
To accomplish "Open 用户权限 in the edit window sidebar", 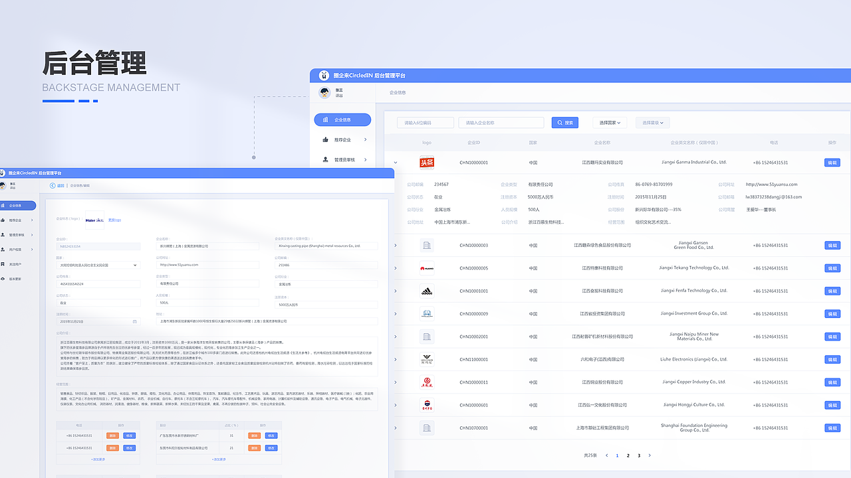I will coord(16,250).
